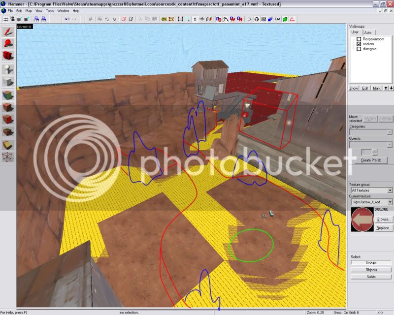Switch to the User visgroups tab
This screenshot has height=315, width=394.
click(x=355, y=32)
